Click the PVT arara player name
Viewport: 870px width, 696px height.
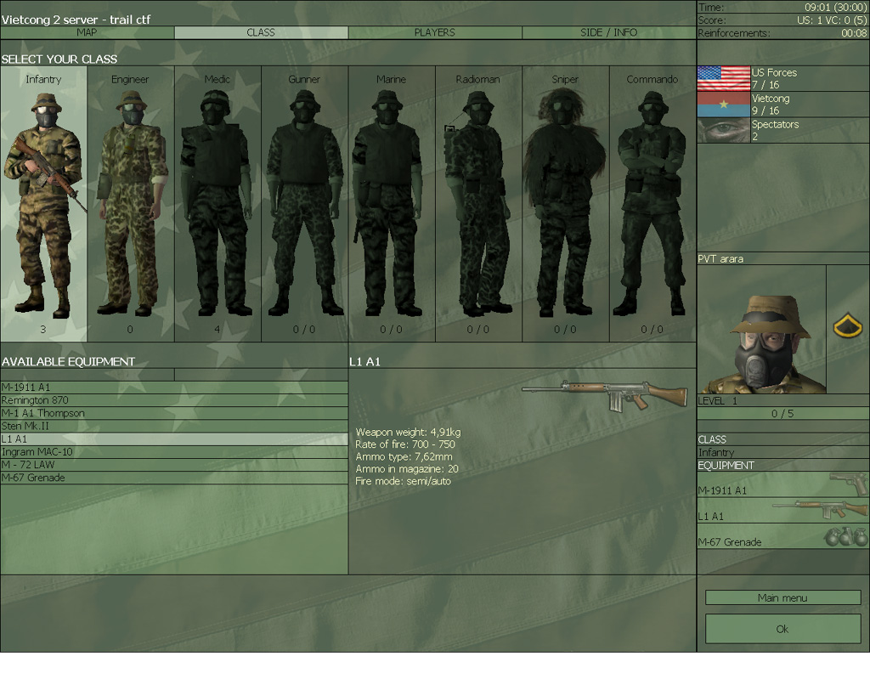click(x=720, y=258)
